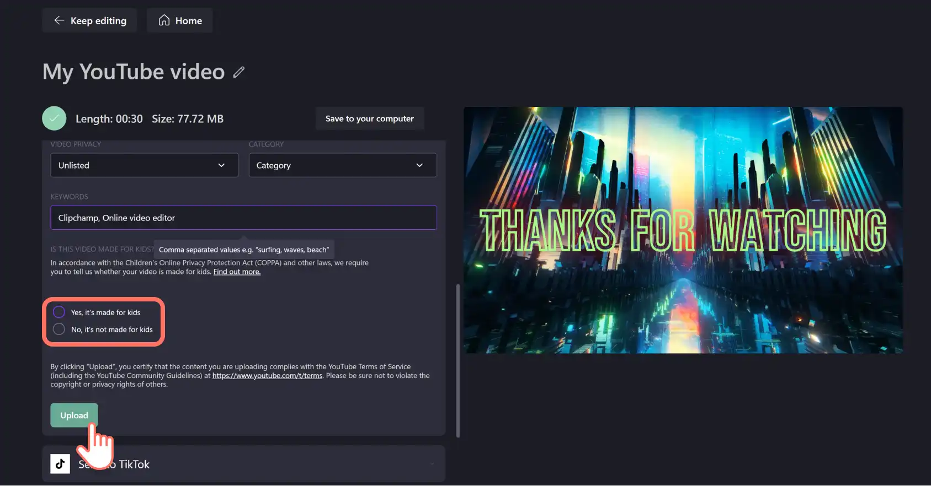Open the 'Find out more' COPPA link
The height and width of the screenshot is (486, 931).
pos(237,272)
